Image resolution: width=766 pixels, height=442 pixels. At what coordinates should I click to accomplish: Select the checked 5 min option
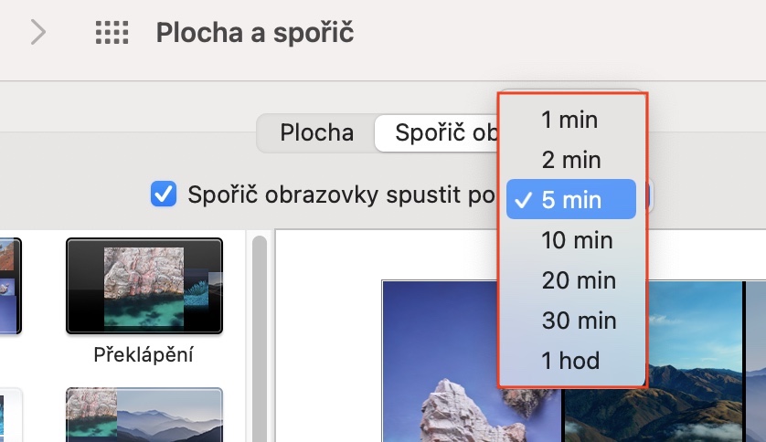571,200
